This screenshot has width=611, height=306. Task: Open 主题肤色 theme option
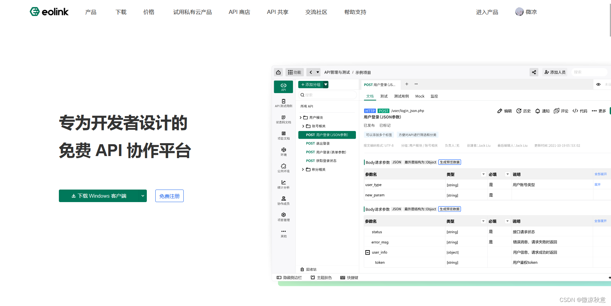(321, 278)
